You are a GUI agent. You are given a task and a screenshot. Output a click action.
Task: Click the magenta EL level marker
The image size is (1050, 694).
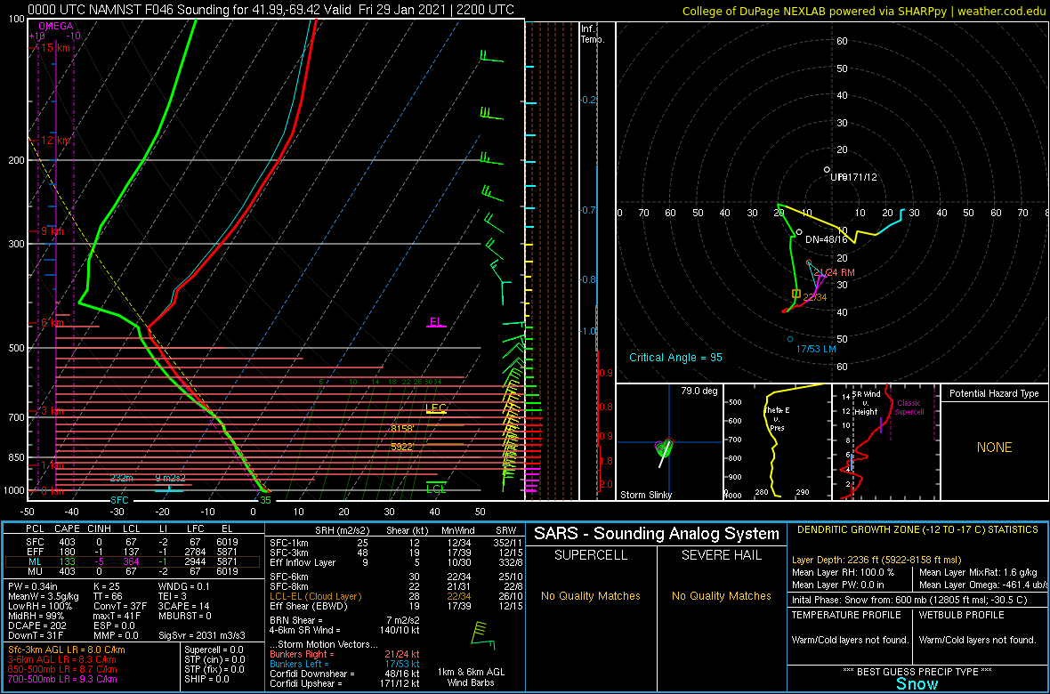point(436,322)
